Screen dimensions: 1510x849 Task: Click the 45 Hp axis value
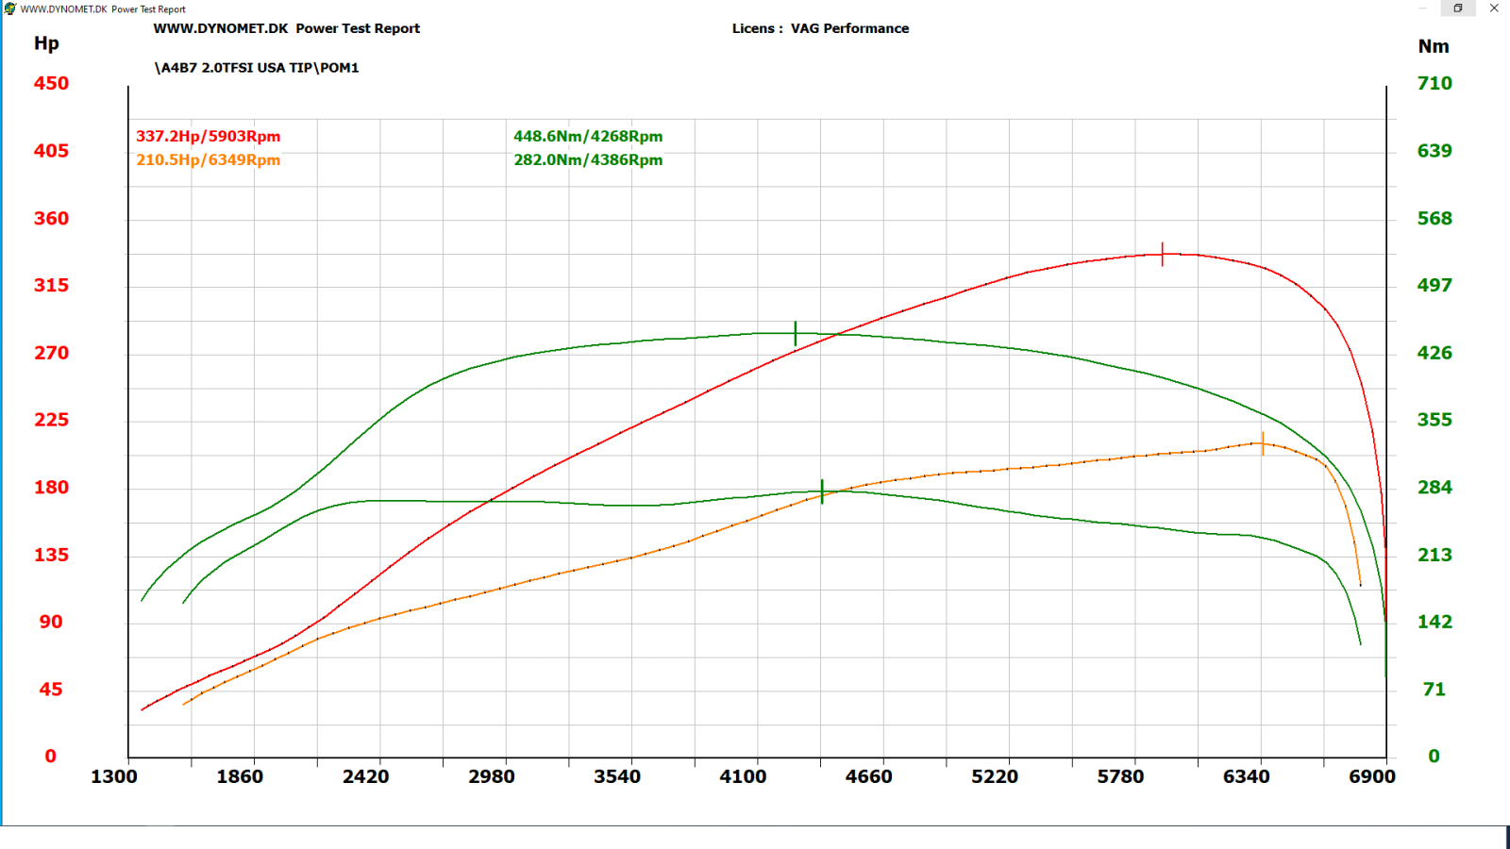tap(51, 690)
